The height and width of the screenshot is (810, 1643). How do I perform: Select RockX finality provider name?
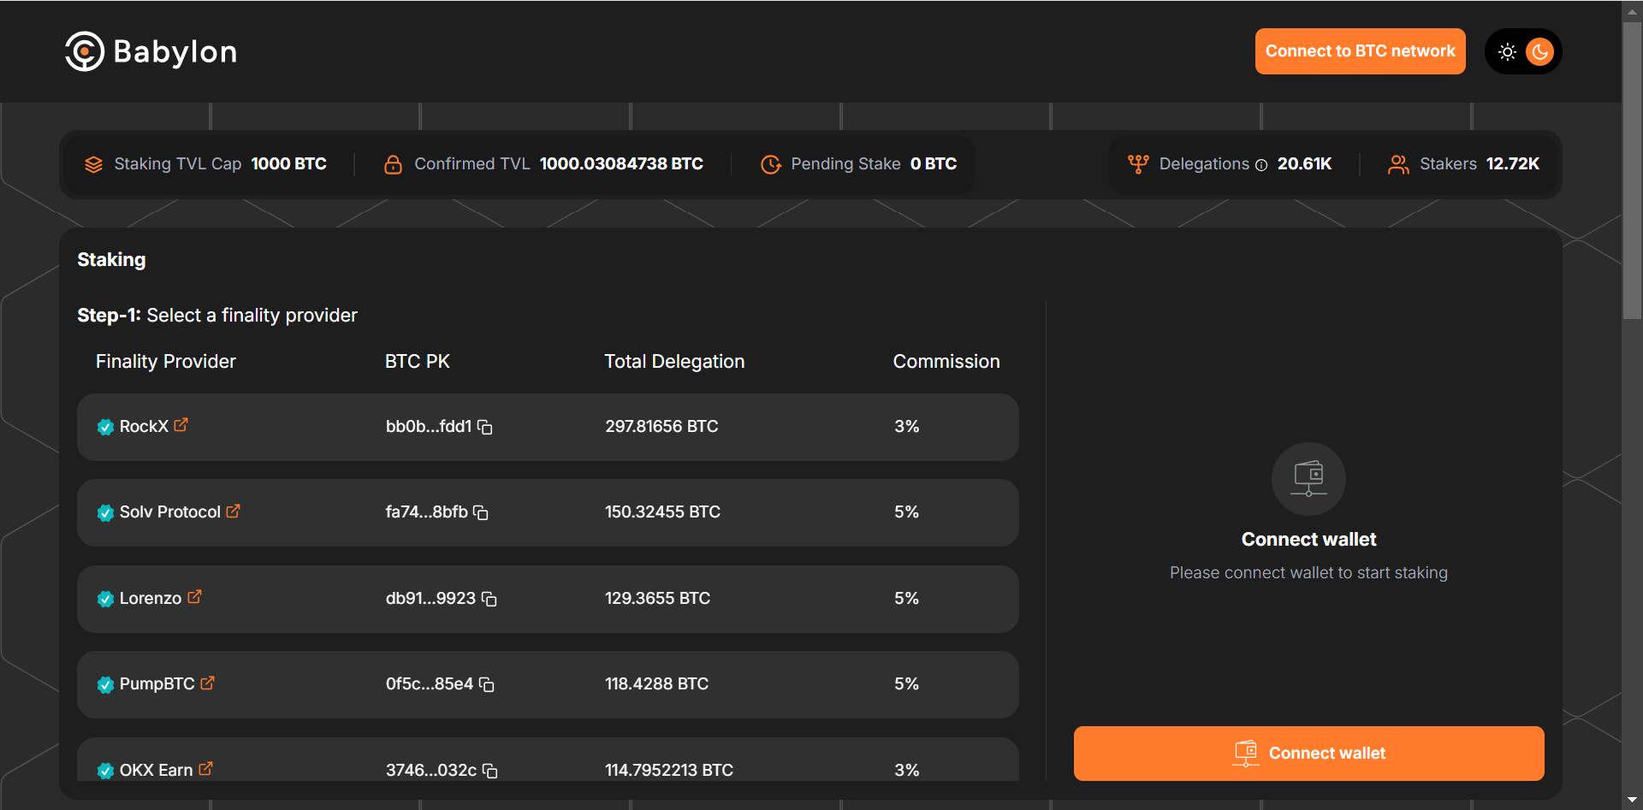tap(144, 426)
